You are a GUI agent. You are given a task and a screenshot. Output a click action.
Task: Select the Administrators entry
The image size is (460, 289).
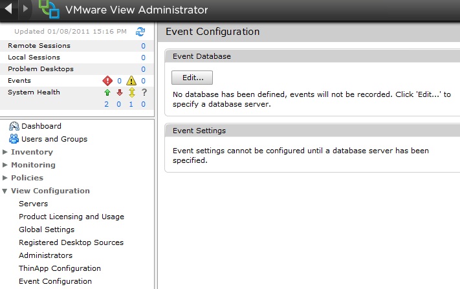coord(45,255)
